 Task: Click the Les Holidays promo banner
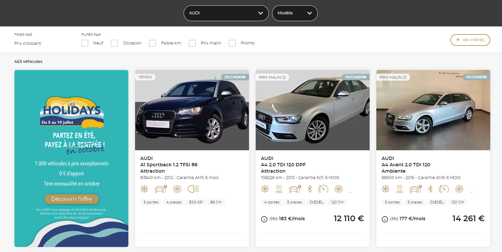click(x=71, y=158)
